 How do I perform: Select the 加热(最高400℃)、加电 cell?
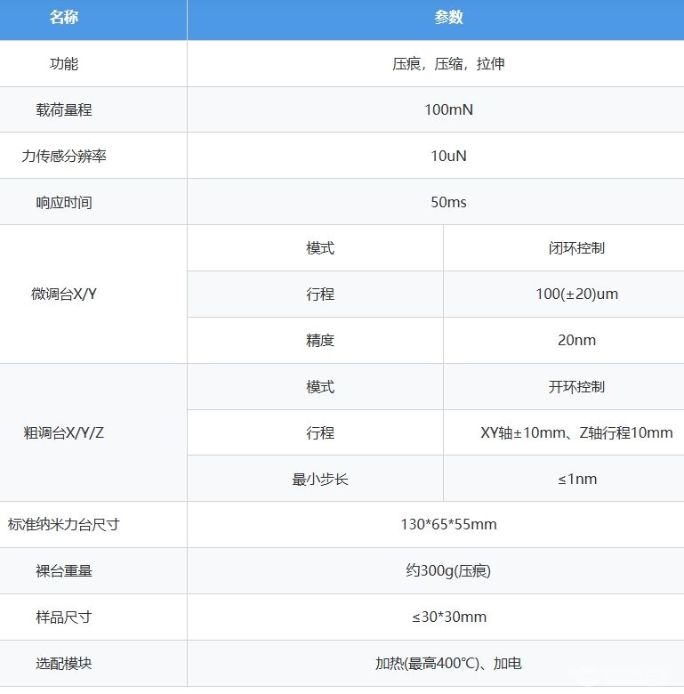click(448, 664)
